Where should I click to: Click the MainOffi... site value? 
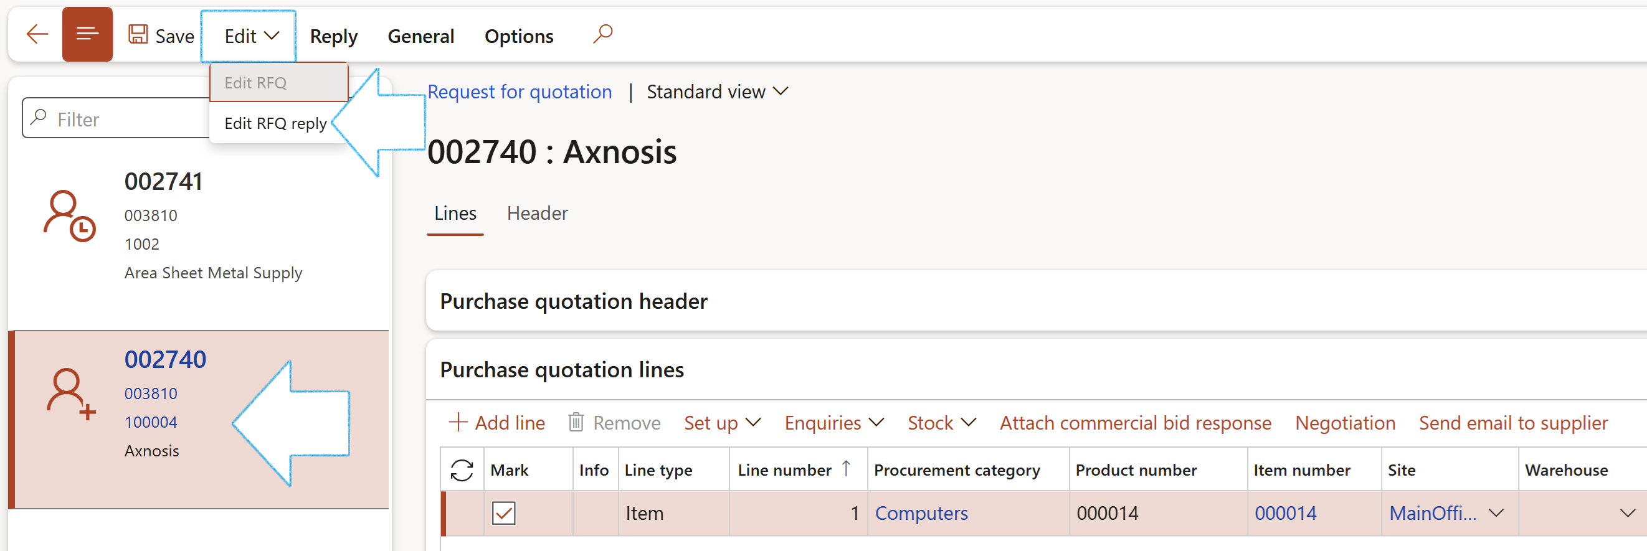click(x=1433, y=512)
